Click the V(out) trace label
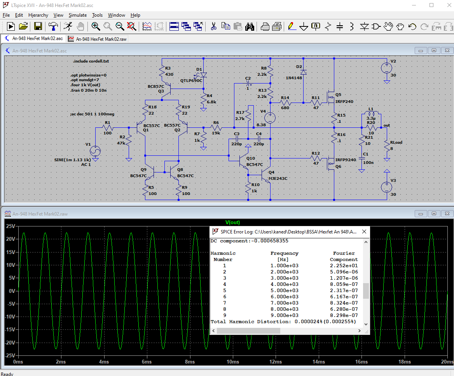 coord(232,223)
